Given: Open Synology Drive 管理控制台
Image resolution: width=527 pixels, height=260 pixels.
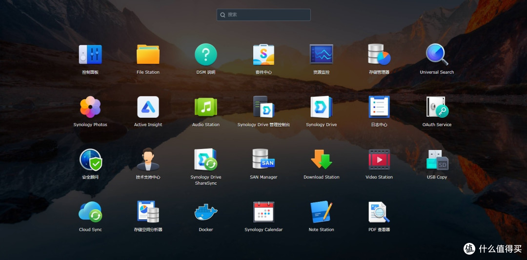Looking at the screenshot, I should coord(263,107).
